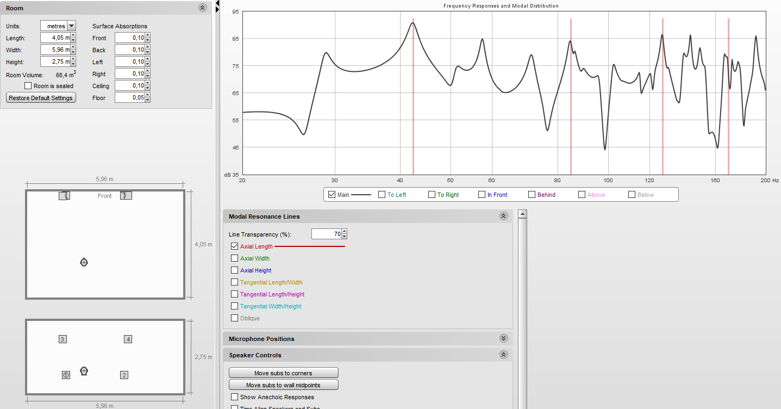Click Move subs to wall midpoints
This screenshot has height=409, width=781.
pyautogui.click(x=283, y=385)
